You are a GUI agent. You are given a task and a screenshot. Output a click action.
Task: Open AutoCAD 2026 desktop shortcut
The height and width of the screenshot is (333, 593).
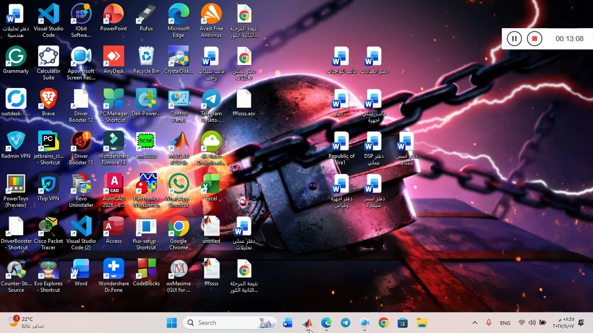point(114,191)
